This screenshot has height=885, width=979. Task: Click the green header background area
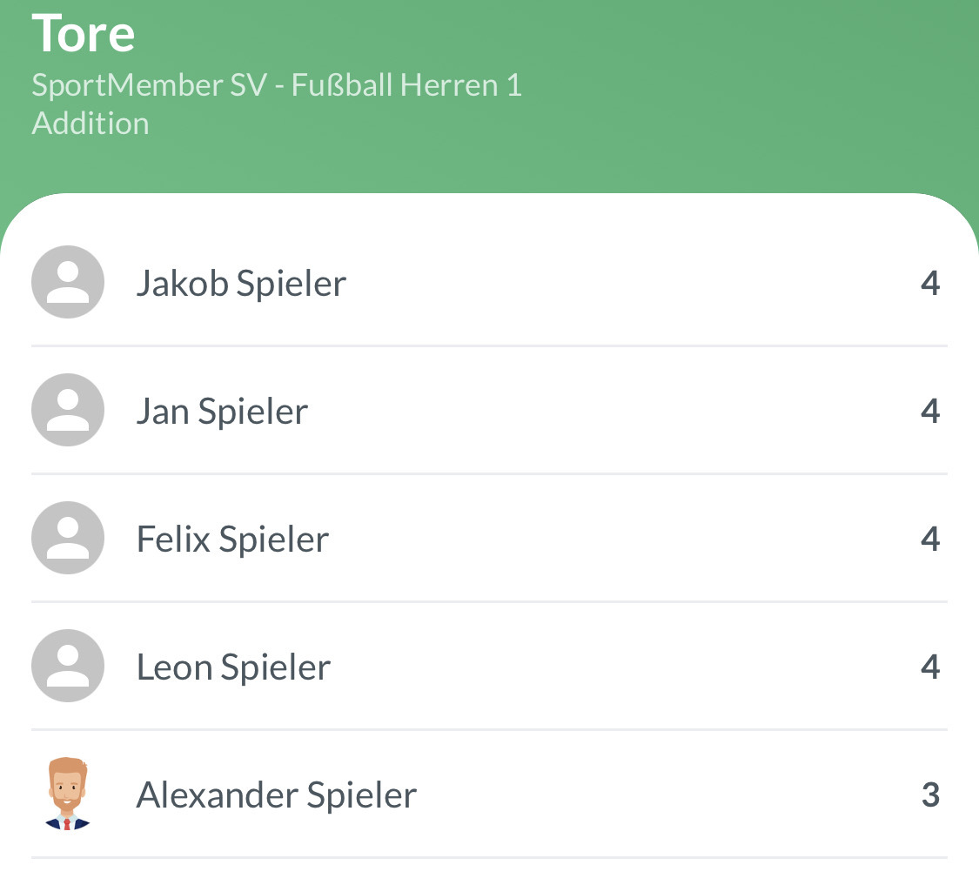(x=740, y=96)
